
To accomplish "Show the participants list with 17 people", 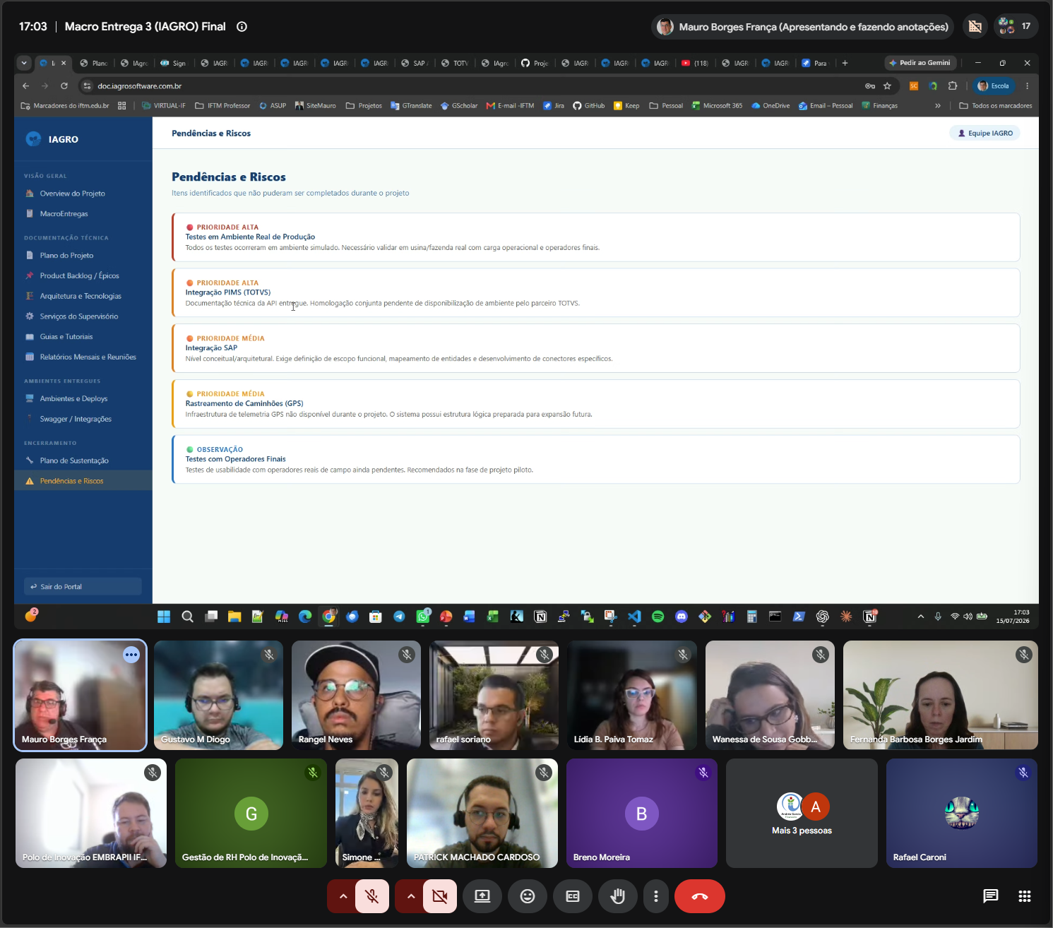I will tap(1016, 27).
